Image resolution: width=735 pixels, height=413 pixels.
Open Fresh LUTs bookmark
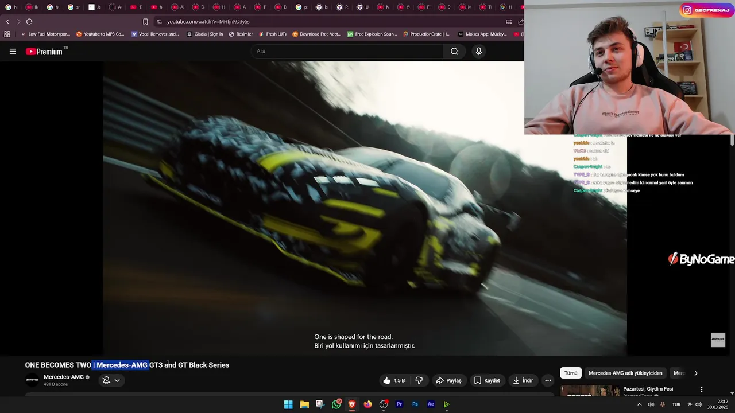click(x=272, y=34)
